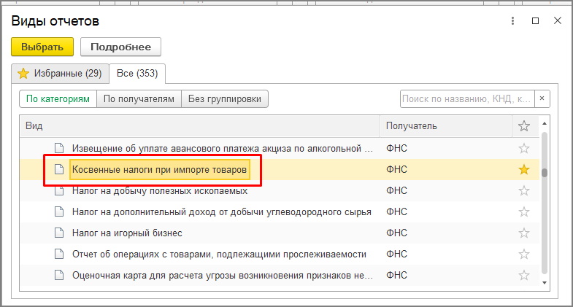Click scrollbar up arrow in report list
The image size is (573, 307).
(545, 123)
